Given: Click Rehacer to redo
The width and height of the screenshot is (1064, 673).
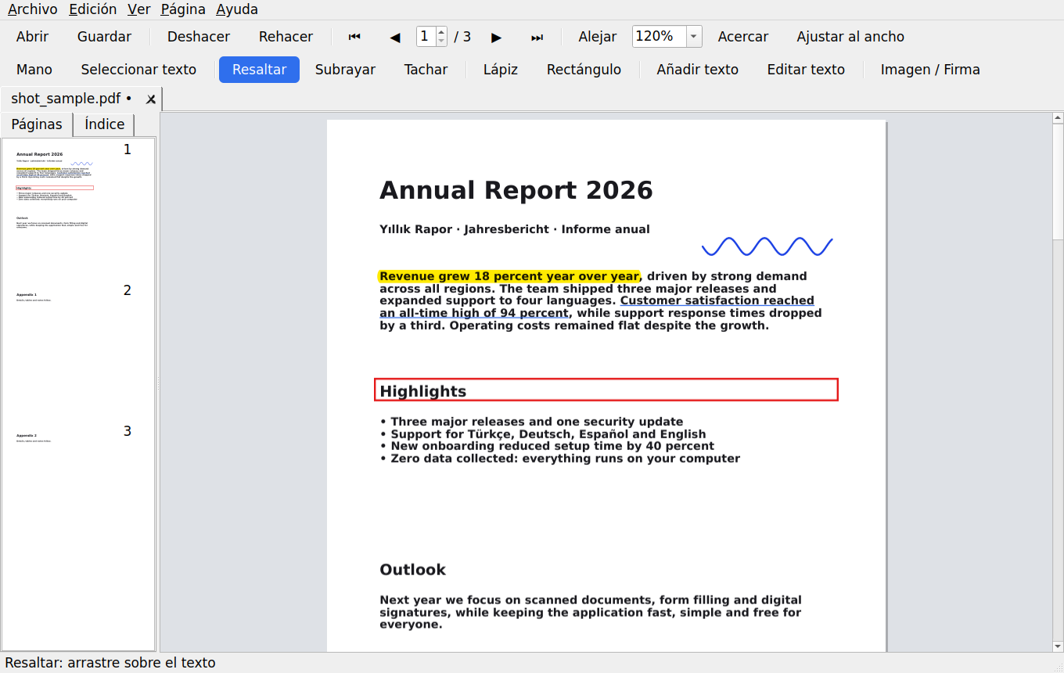Looking at the screenshot, I should (x=286, y=37).
